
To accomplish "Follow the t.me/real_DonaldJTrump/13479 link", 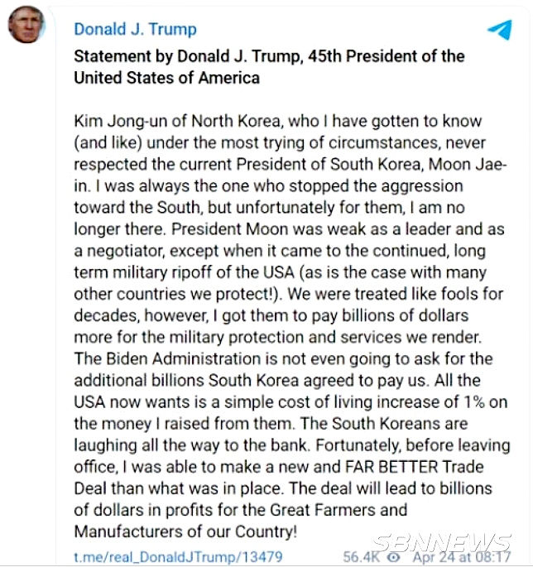I will click(178, 557).
